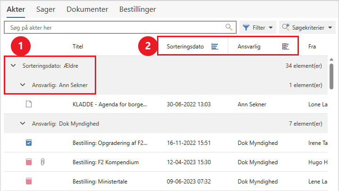This screenshot has height=191, width=339.
Task: Select 'KLADDE - Agenda for borge...' title
Action: [x=110, y=104]
